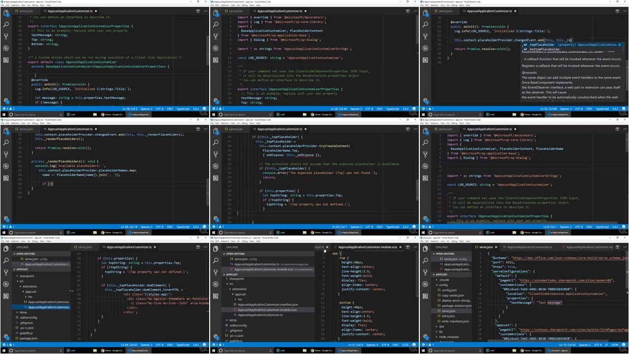629x354 pixels.
Task: Open Manage gear in window showing Ln 69, Col 62
Action: tap(6, 337)
